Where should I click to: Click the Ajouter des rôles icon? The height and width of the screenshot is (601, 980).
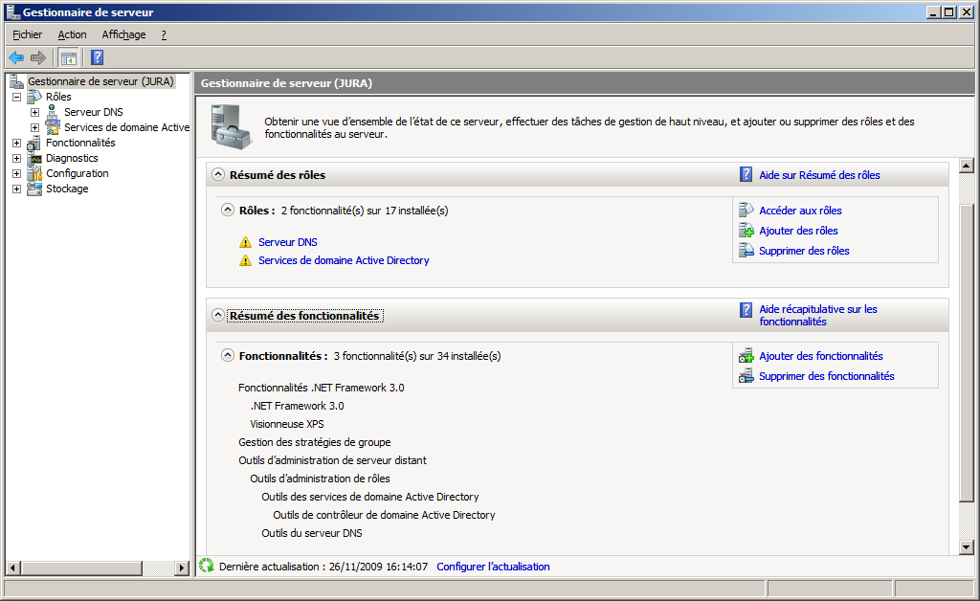point(746,231)
